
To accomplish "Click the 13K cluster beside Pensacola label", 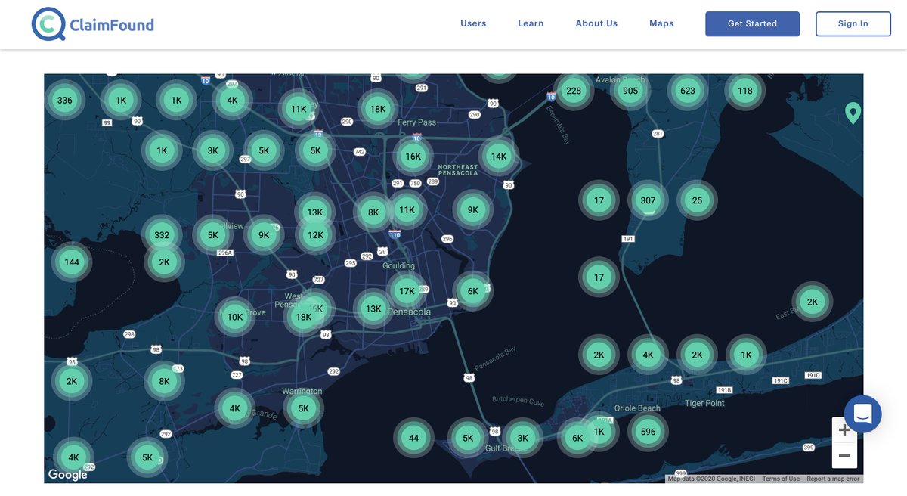I will click(373, 308).
